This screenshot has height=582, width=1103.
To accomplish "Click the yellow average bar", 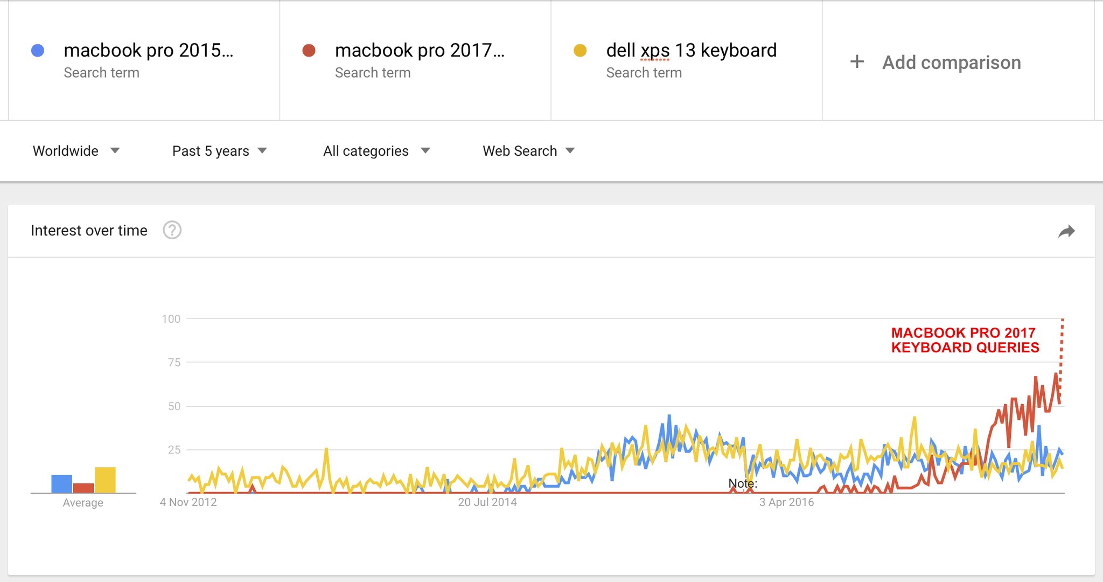I will pyautogui.click(x=105, y=480).
